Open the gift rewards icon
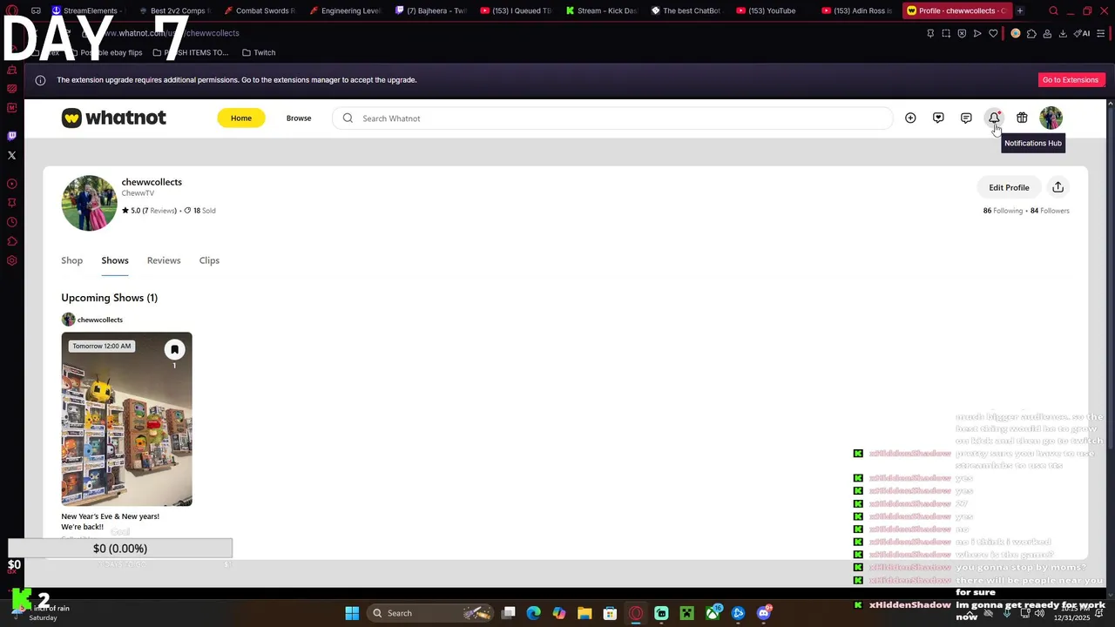Screen dimensions: 1115x627 1022,118
